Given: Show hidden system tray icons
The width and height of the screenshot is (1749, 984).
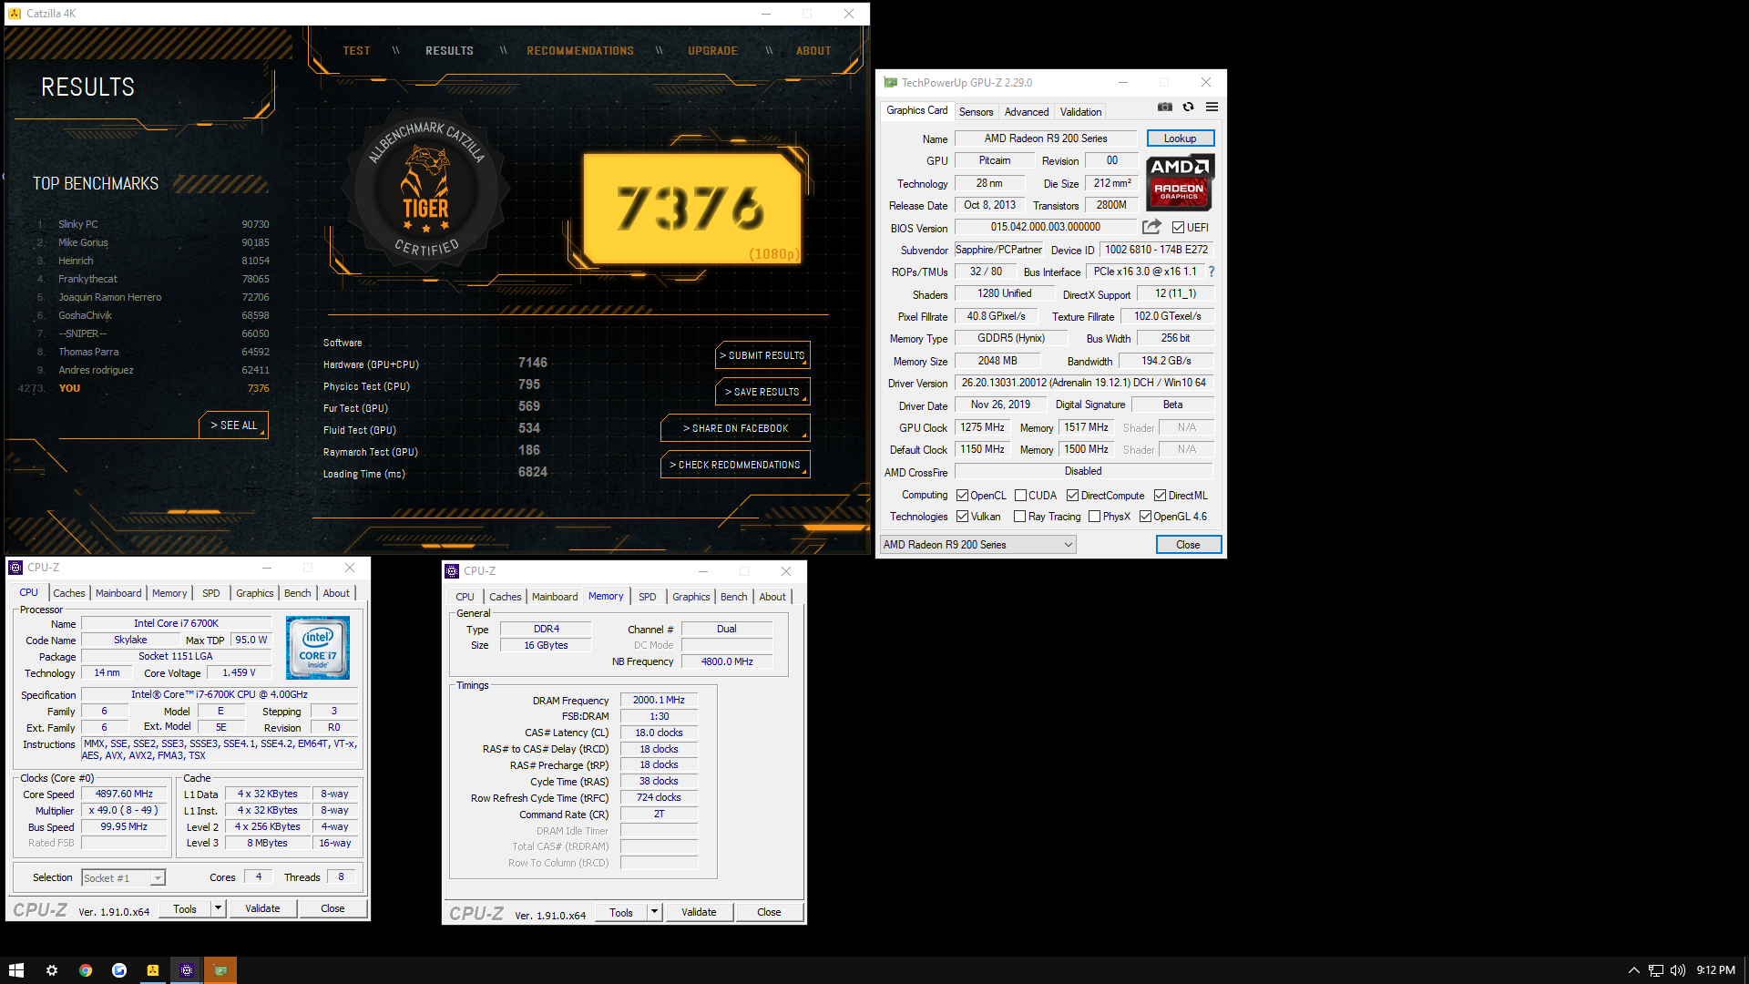Looking at the screenshot, I should pyautogui.click(x=1633, y=970).
